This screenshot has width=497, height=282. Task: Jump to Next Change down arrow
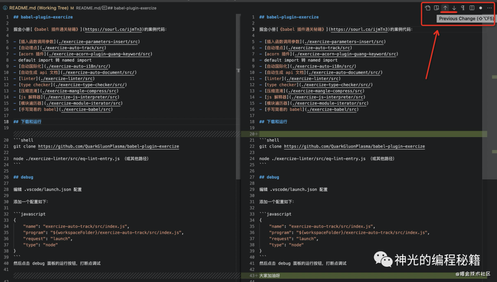click(x=454, y=8)
